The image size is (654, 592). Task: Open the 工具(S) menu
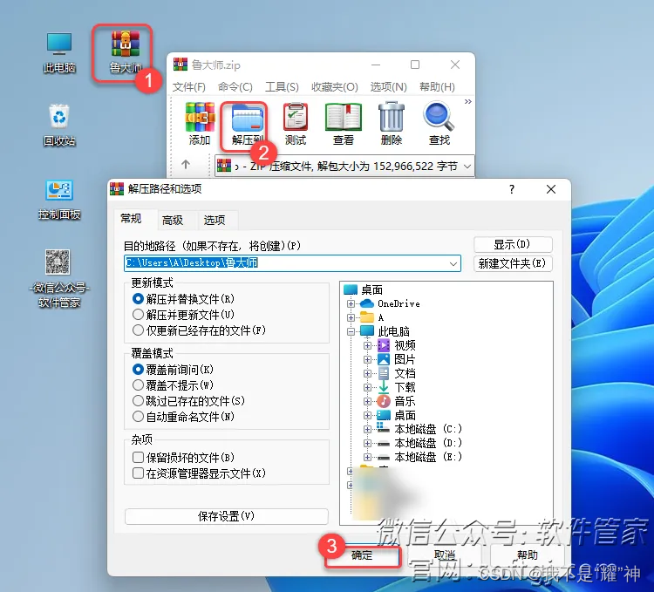pos(282,86)
